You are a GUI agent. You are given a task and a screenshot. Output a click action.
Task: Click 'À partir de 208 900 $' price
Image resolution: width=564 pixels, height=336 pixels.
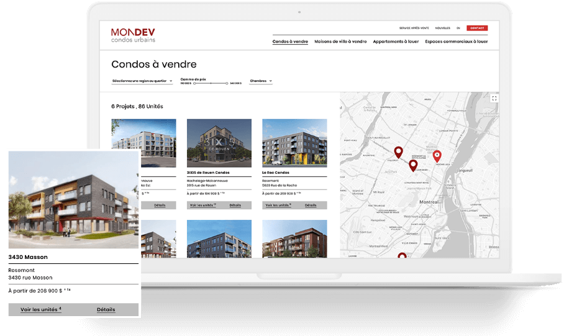pos(35,291)
